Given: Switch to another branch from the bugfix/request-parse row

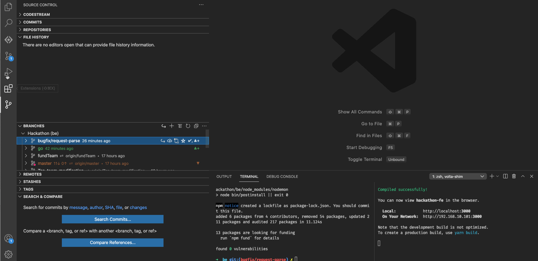Looking at the screenshot, I should (163, 141).
